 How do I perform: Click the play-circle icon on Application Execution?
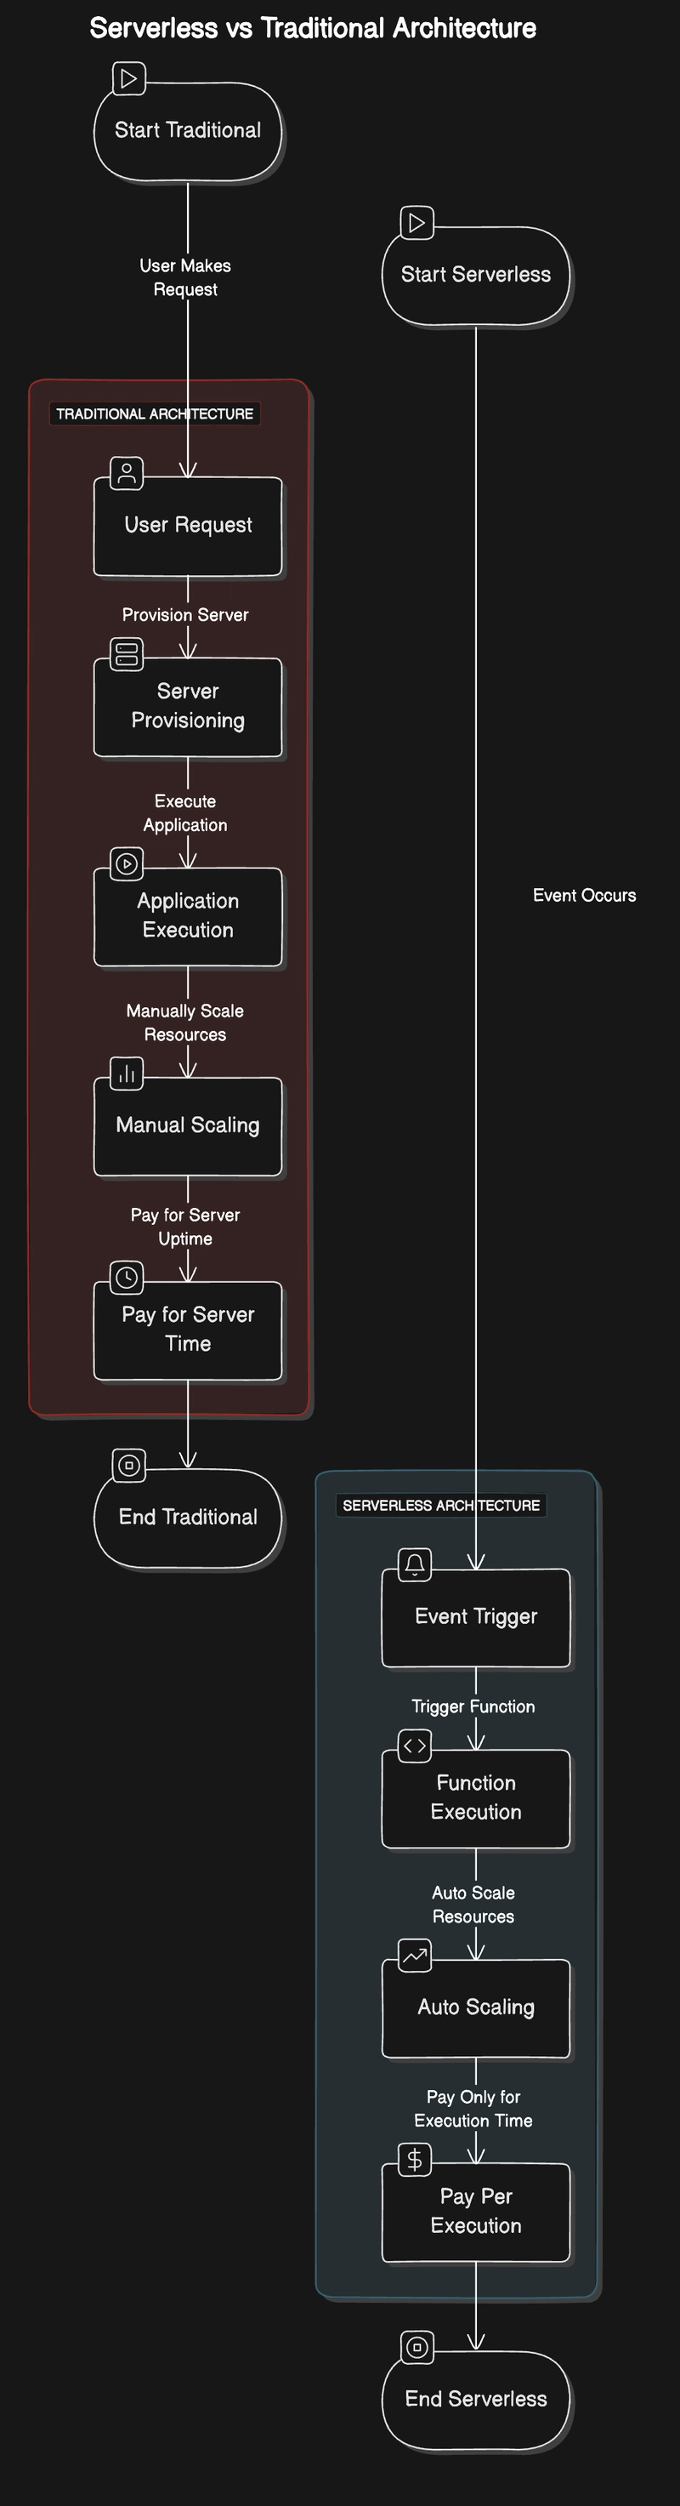(127, 864)
